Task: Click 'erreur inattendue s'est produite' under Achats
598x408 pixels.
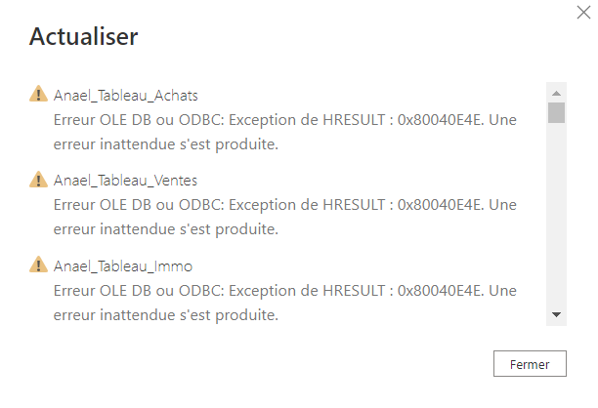Action: (166, 144)
